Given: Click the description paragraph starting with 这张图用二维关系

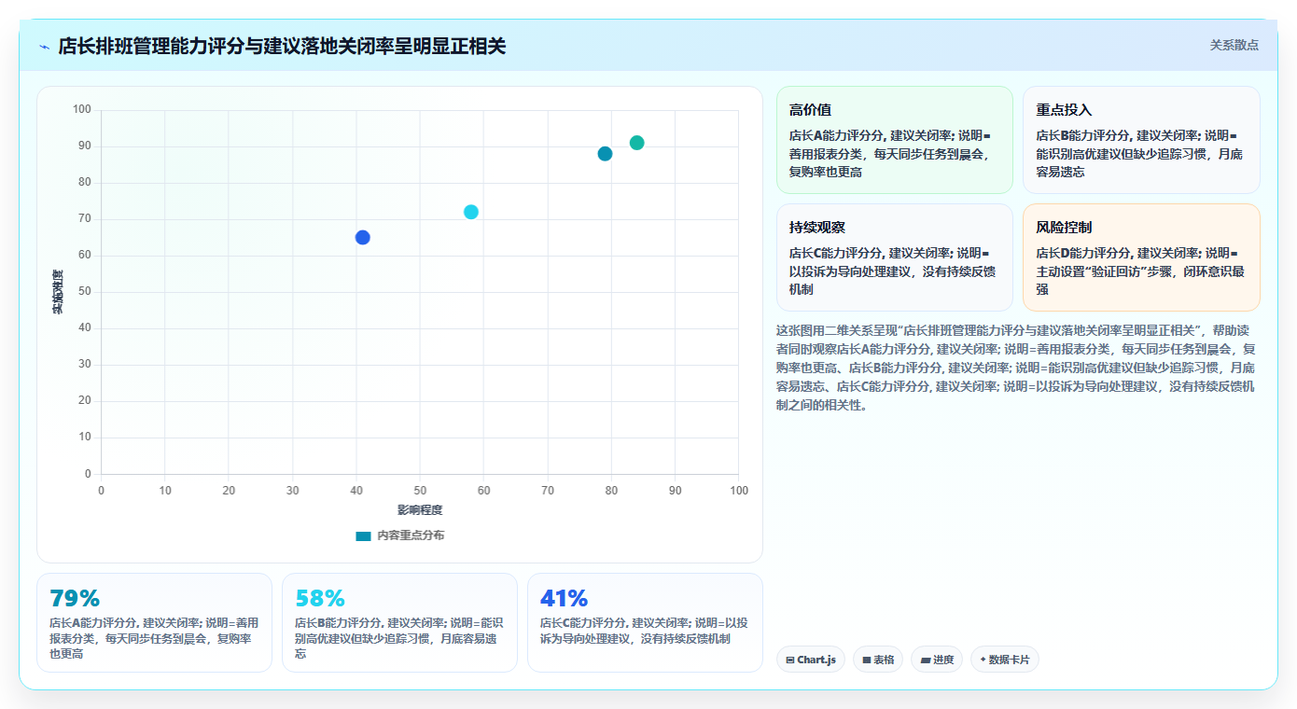Looking at the screenshot, I should point(1016,368).
